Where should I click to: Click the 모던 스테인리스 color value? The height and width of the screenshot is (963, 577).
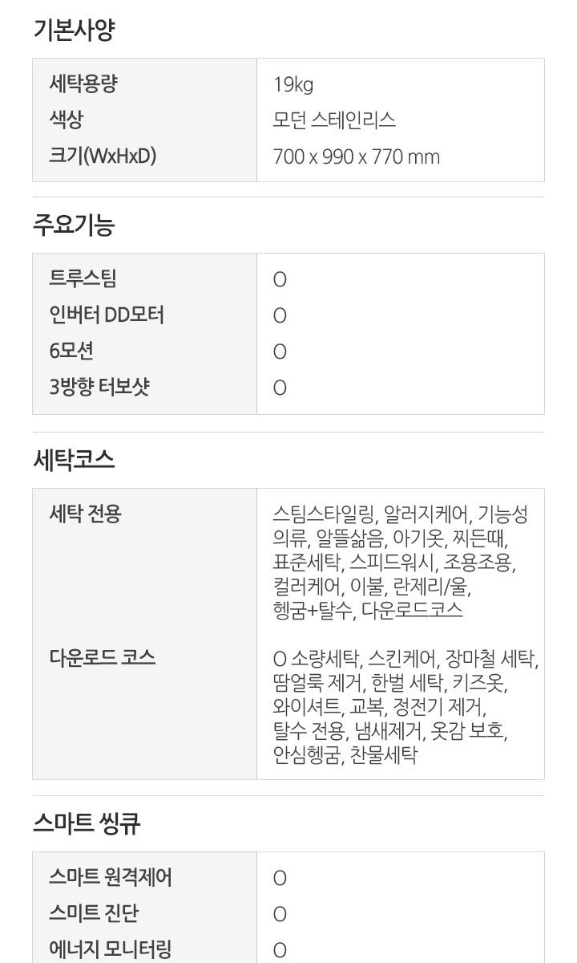point(334,120)
